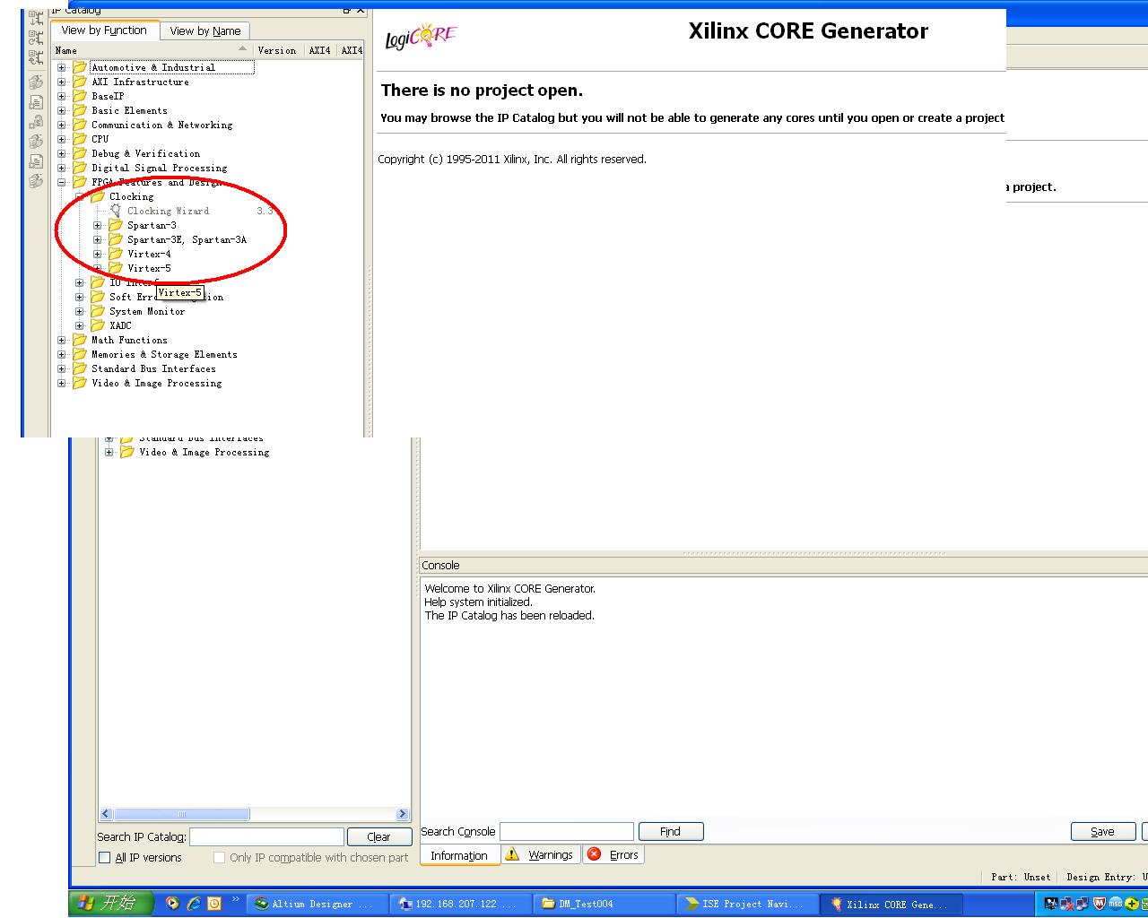
Task: Switch to 192.168.207.122 remote desktop taskbar button
Action: [460, 904]
